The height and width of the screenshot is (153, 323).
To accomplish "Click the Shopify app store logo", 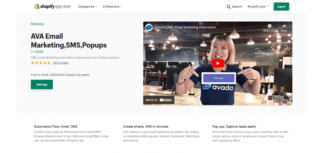I will [x=52, y=6].
